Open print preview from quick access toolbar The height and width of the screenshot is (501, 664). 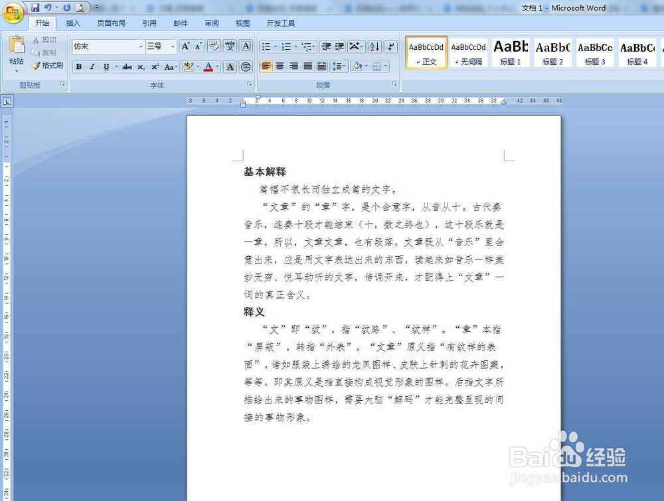(x=80, y=7)
